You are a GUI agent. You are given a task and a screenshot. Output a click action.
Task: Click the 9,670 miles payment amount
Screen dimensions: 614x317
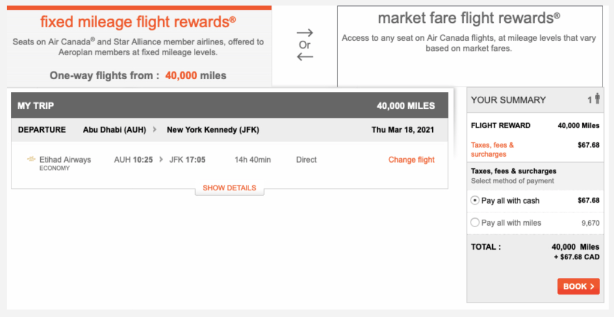pyautogui.click(x=590, y=223)
